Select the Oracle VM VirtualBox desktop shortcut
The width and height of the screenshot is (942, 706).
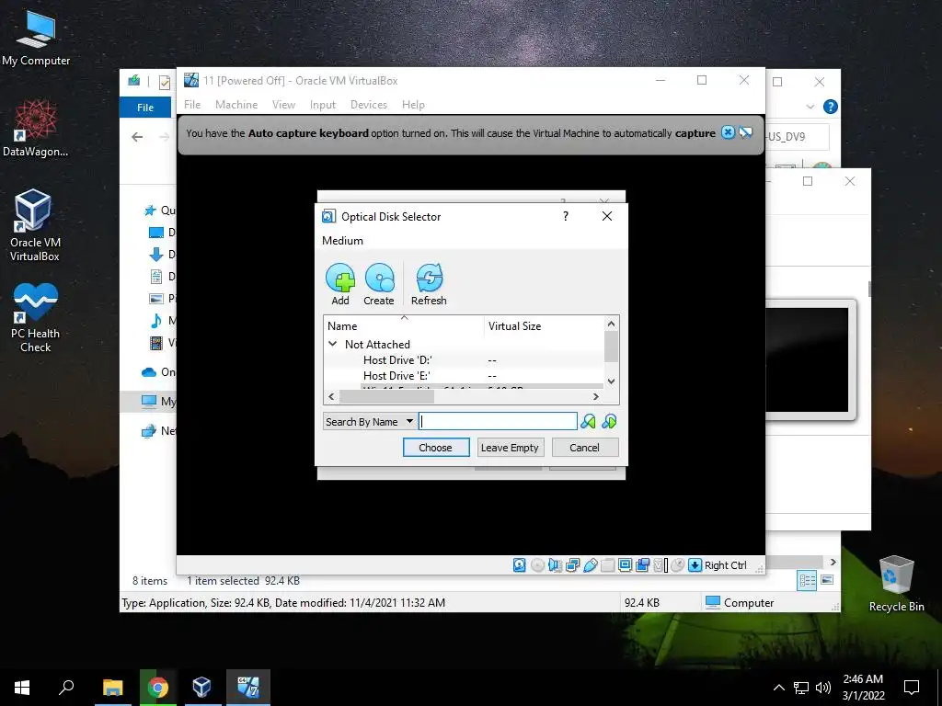(x=34, y=225)
